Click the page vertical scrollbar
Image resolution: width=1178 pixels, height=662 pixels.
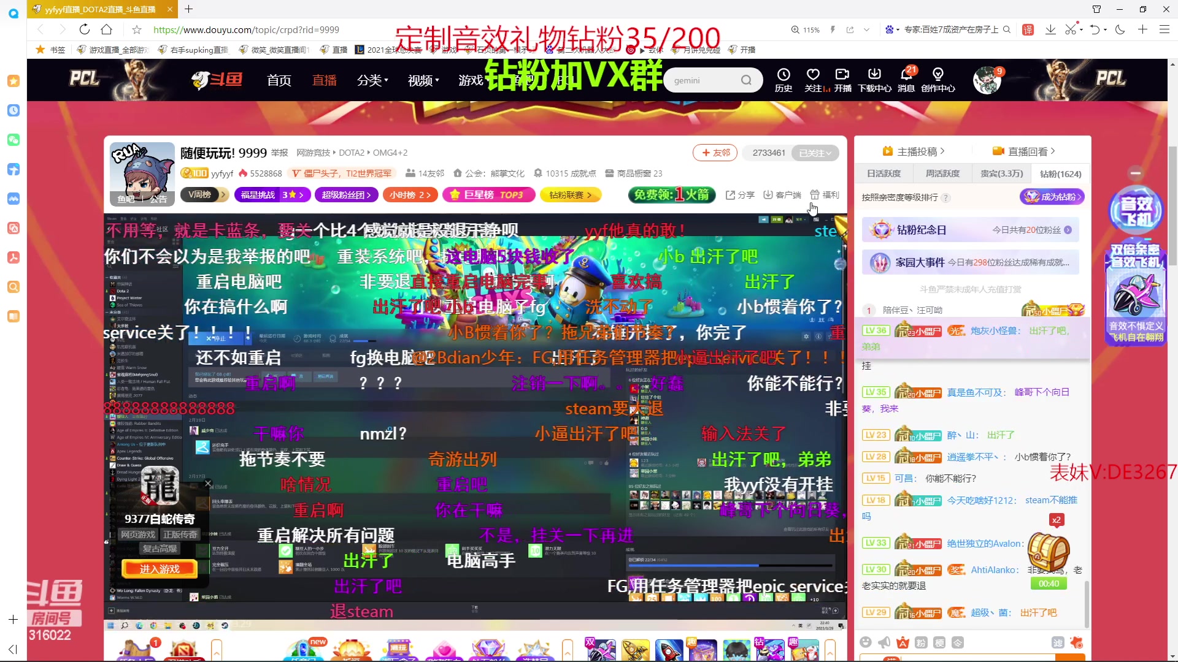pos(1172,205)
